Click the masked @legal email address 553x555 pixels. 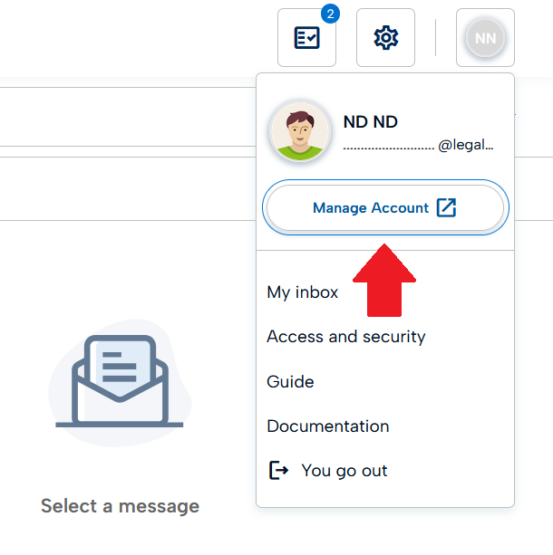coord(418,144)
